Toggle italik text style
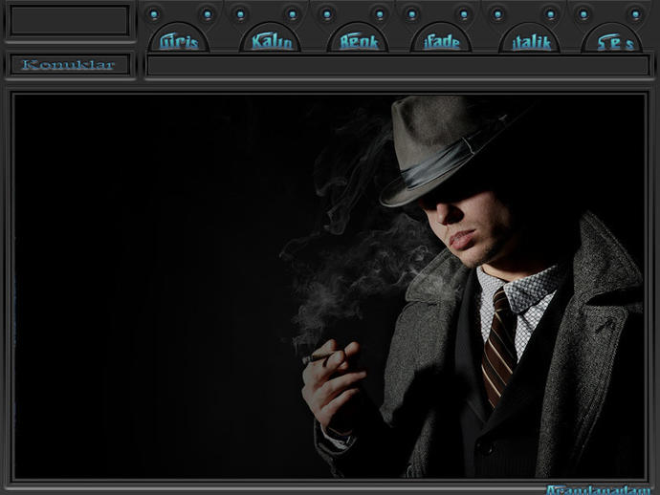The height and width of the screenshot is (495, 660). pyautogui.click(x=530, y=38)
